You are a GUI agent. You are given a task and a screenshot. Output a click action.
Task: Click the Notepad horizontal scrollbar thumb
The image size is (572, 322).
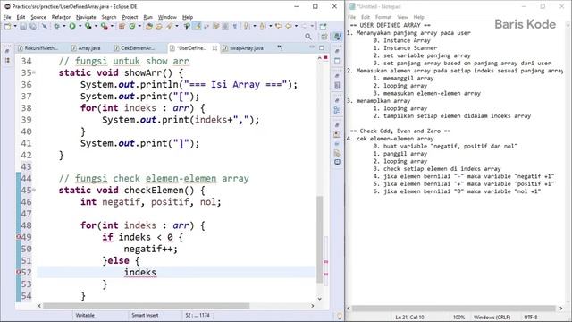click(454, 308)
